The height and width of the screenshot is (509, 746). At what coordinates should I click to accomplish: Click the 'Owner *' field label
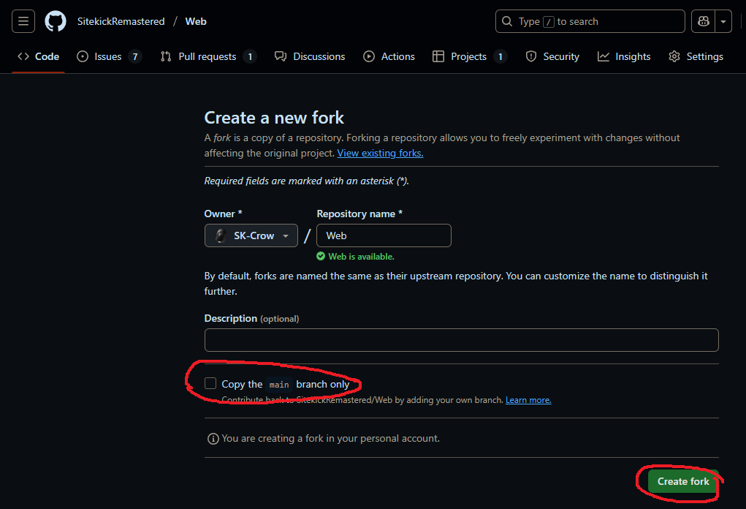click(223, 214)
